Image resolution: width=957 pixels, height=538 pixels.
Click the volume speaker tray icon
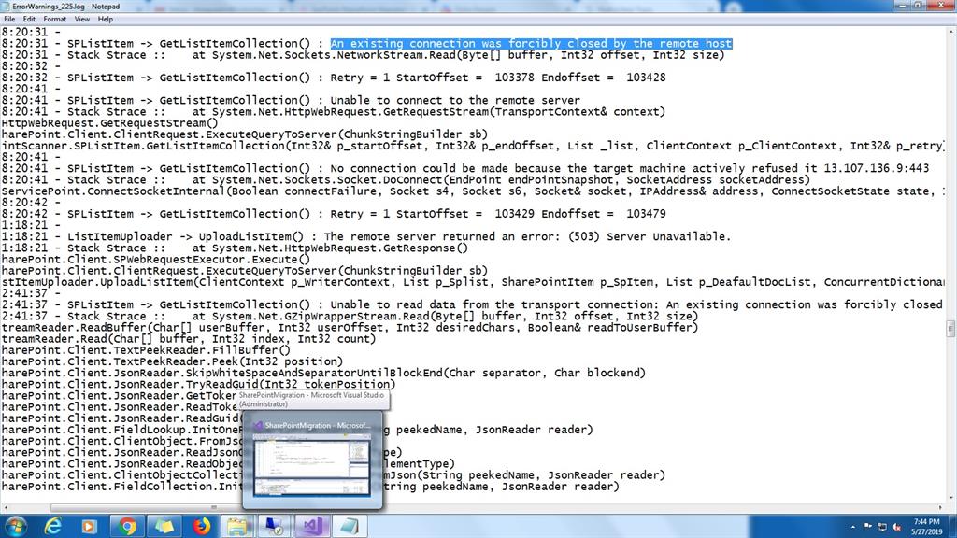click(x=896, y=527)
